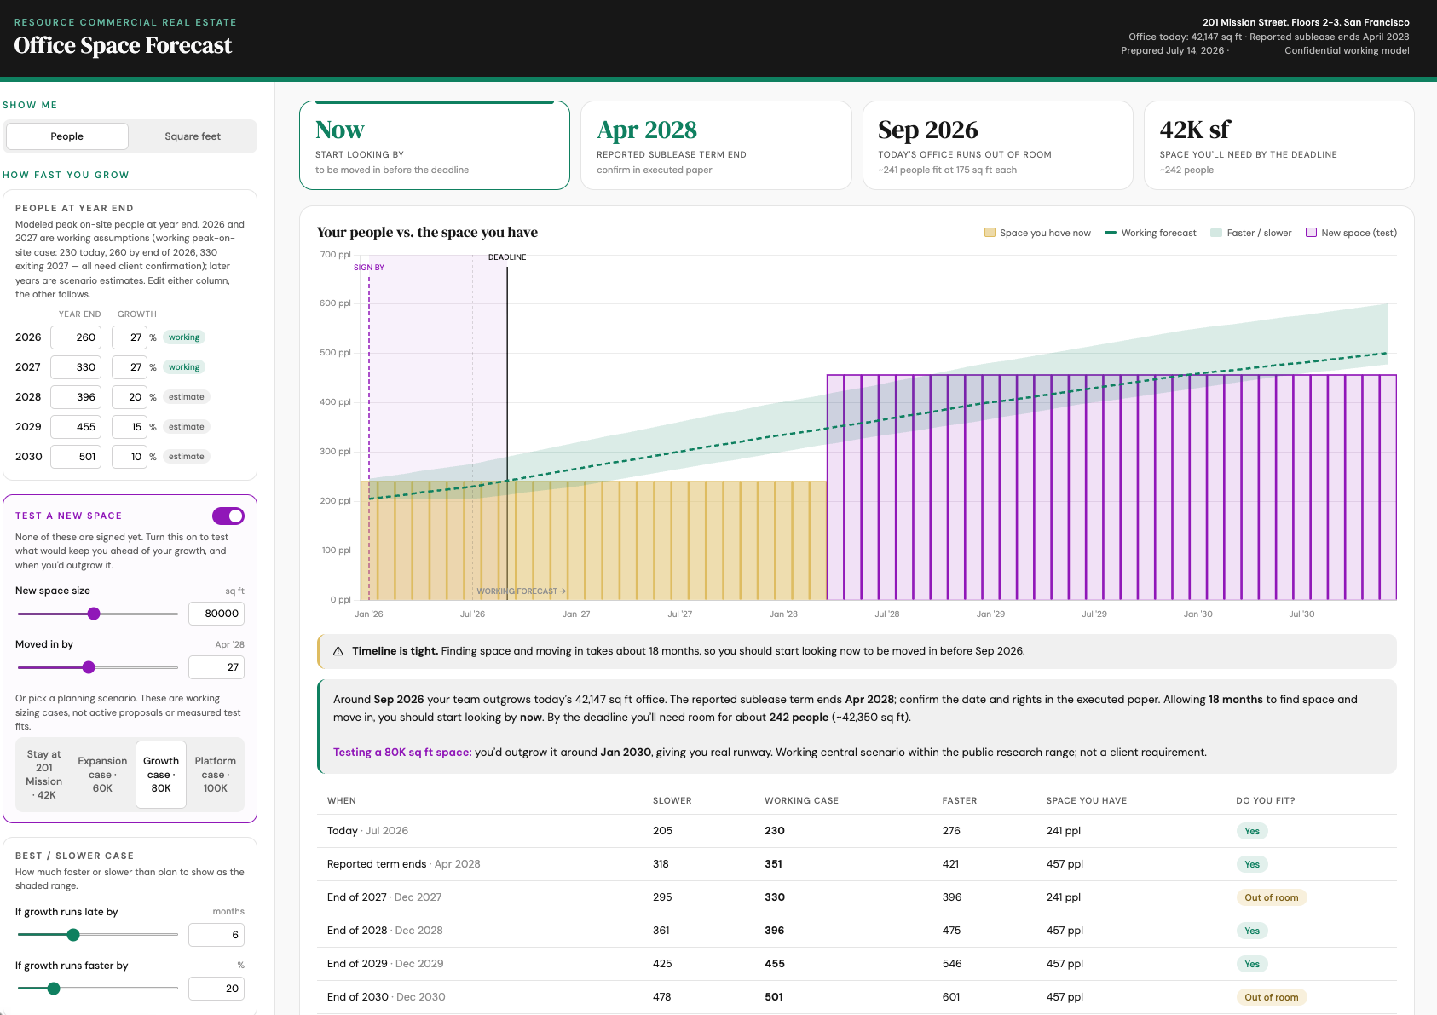Edit 2026 growth percent field
Image resolution: width=1437 pixels, height=1015 pixels.
coord(130,337)
